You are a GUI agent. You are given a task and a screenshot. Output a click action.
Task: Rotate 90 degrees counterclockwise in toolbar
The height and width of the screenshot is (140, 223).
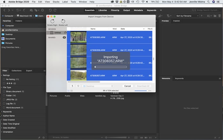[x=50, y=10]
